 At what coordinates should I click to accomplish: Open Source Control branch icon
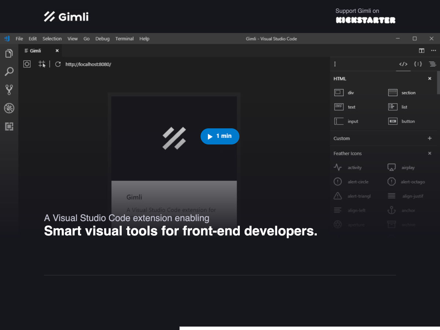click(x=9, y=90)
